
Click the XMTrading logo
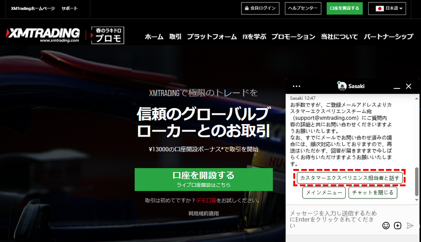click(x=43, y=35)
